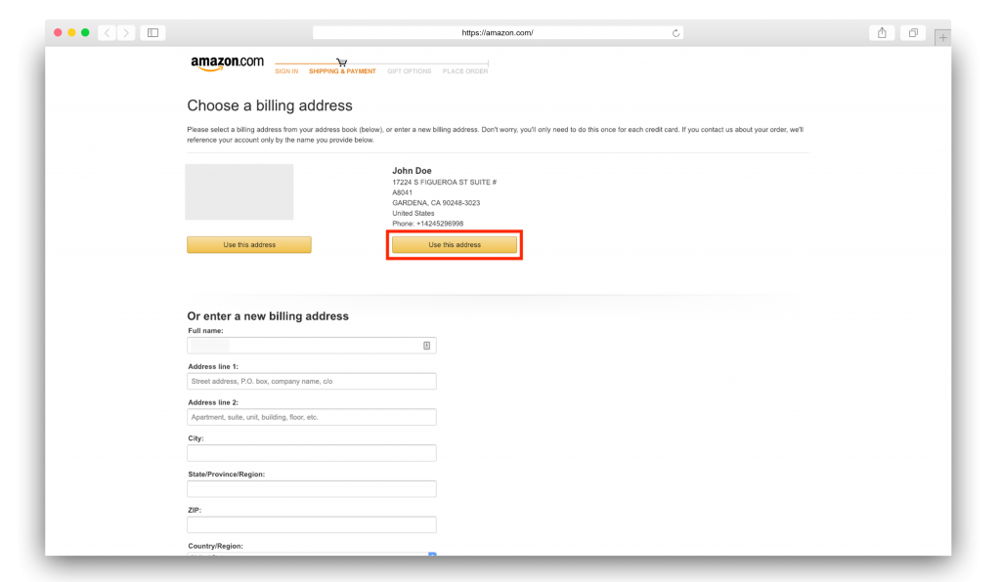Click the left Use this address button
This screenshot has width=1001, height=582.
(249, 245)
